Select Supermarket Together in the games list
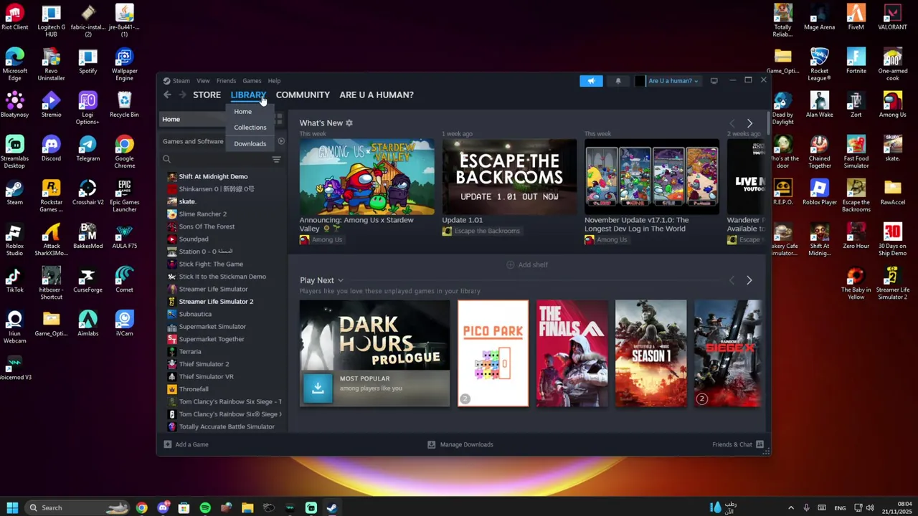The height and width of the screenshot is (516, 918). (x=212, y=339)
